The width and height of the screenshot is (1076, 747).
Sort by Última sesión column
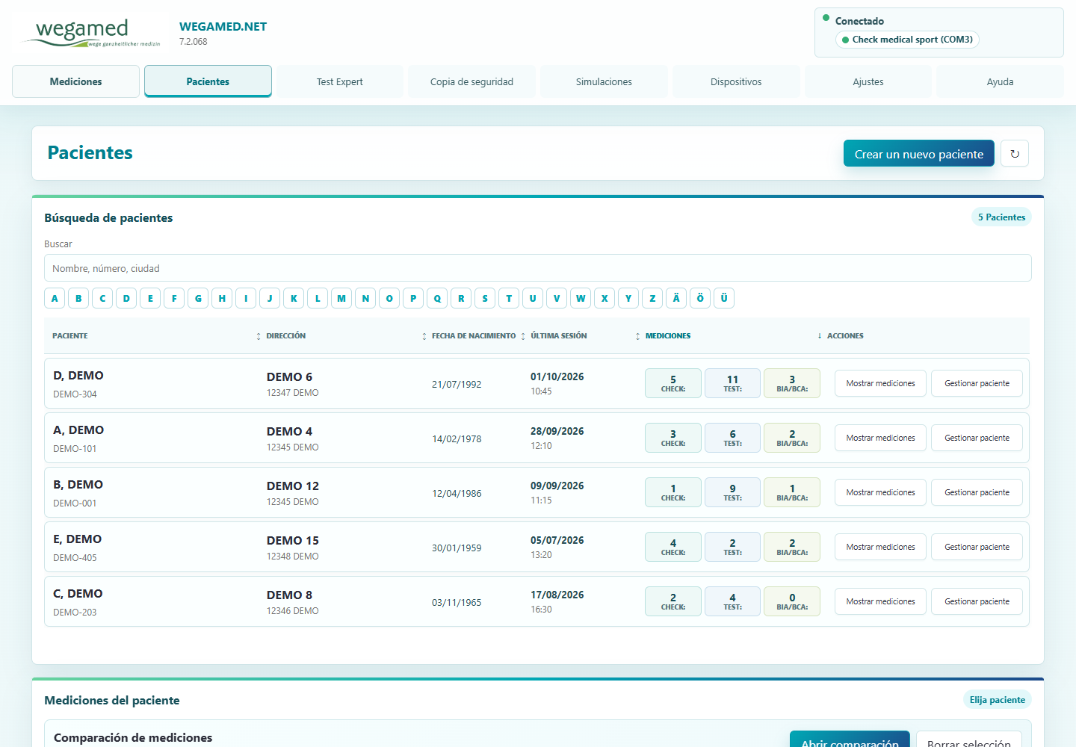click(559, 336)
